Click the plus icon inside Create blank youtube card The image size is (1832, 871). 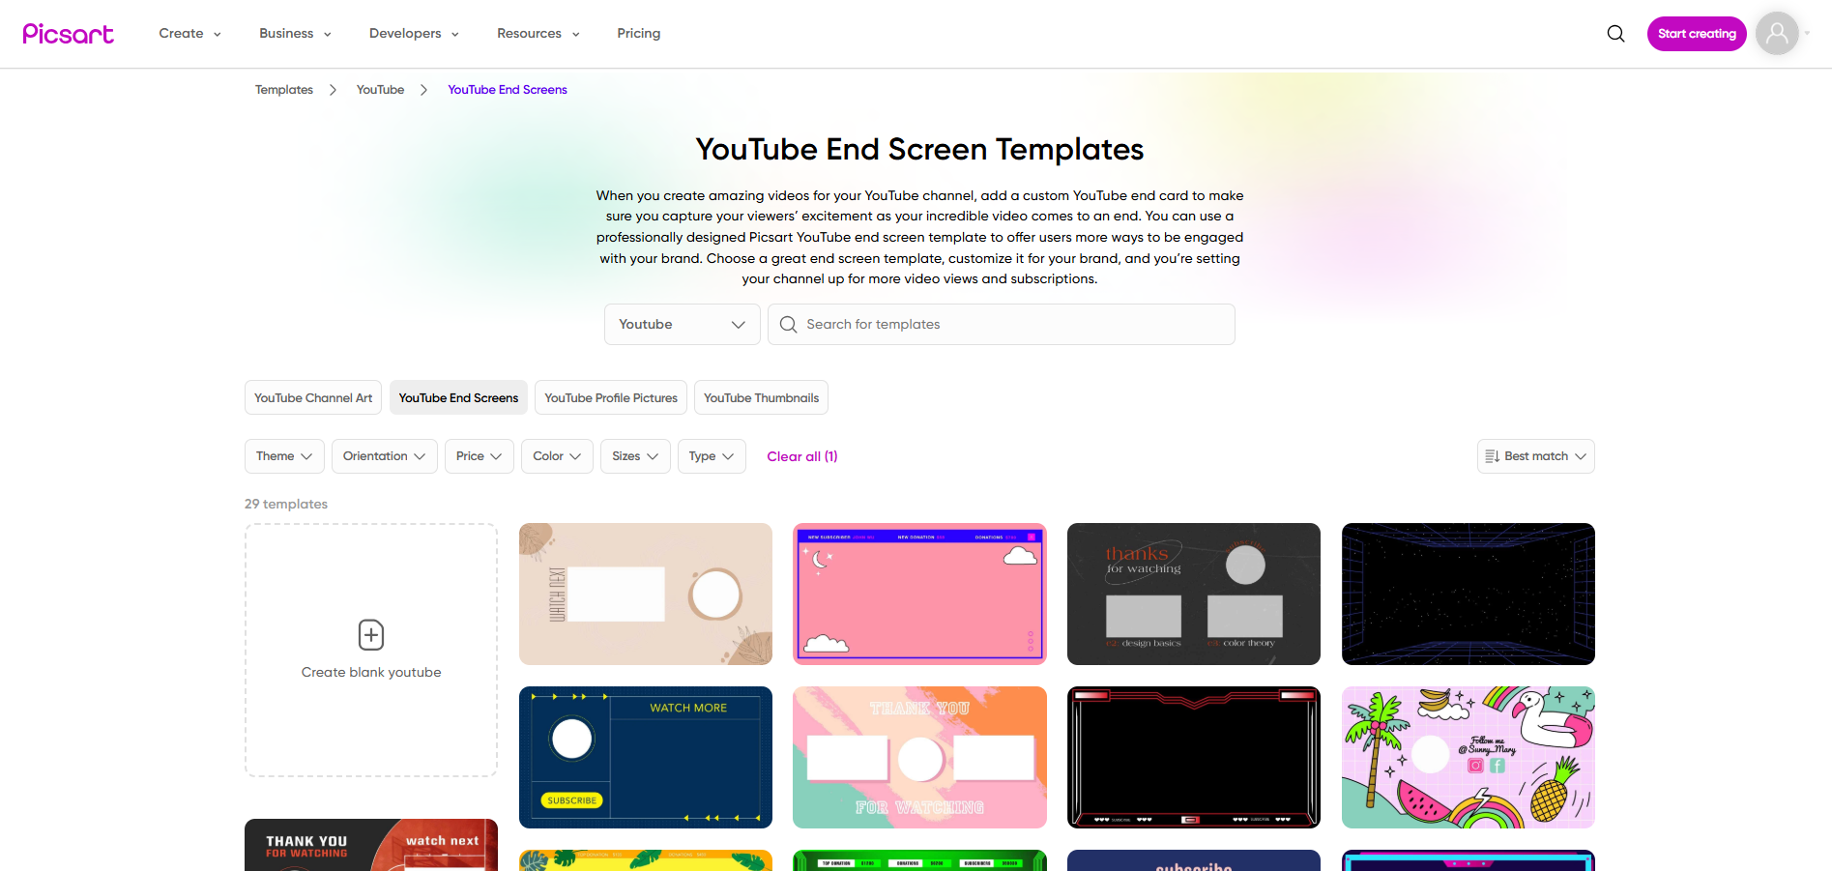(x=370, y=635)
